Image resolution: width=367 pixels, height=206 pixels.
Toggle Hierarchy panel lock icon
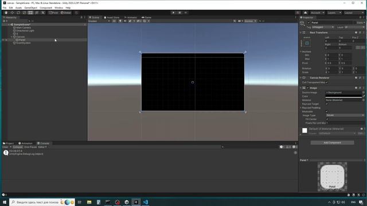click(81, 17)
